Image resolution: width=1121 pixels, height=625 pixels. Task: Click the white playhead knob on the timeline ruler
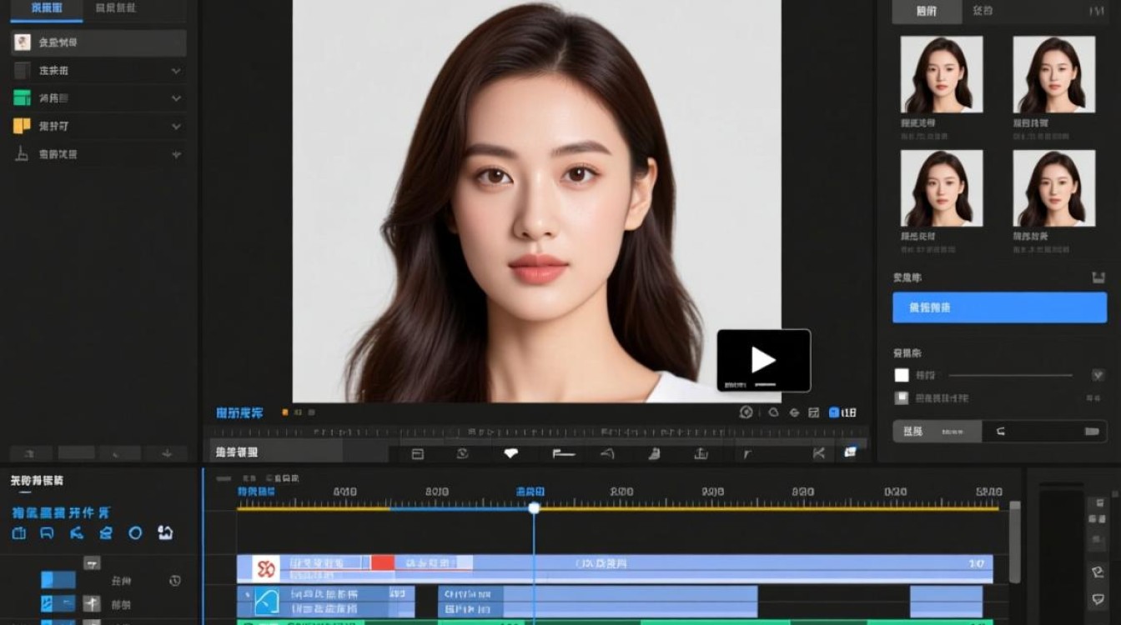pos(534,507)
